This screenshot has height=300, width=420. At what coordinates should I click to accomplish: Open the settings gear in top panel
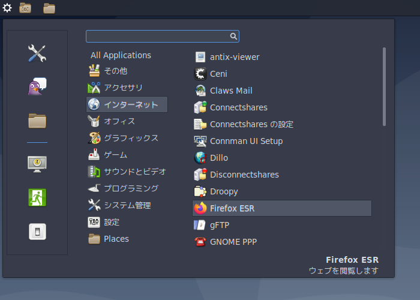pos(7,8)
